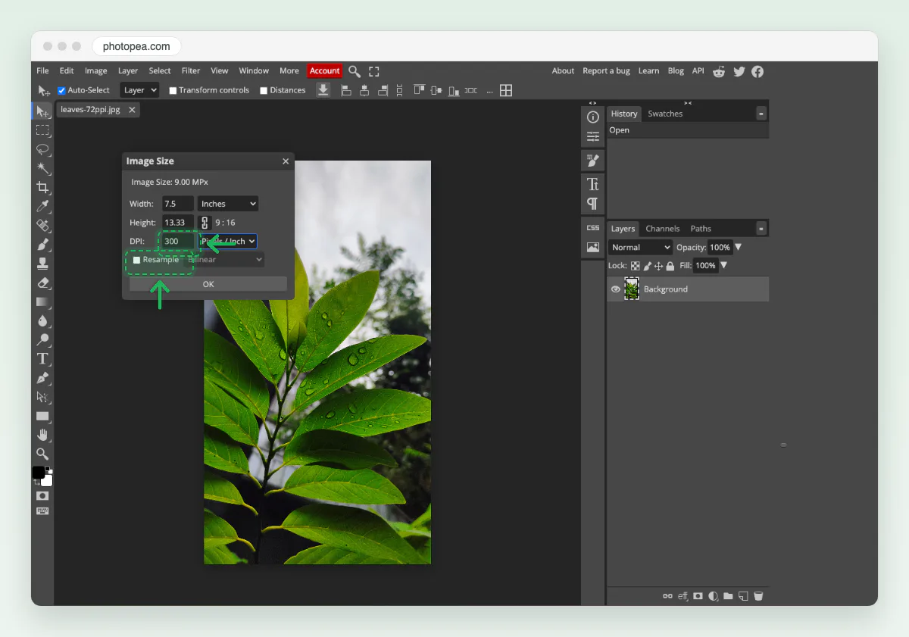Open the Layer auto-select dropdown
This screenshot has height=637, width=909.
[140, 90]
